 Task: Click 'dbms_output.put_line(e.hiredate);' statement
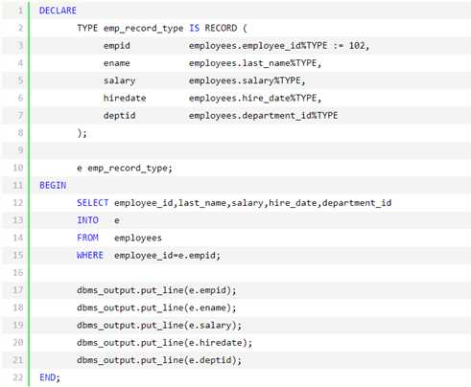(165, 343)
